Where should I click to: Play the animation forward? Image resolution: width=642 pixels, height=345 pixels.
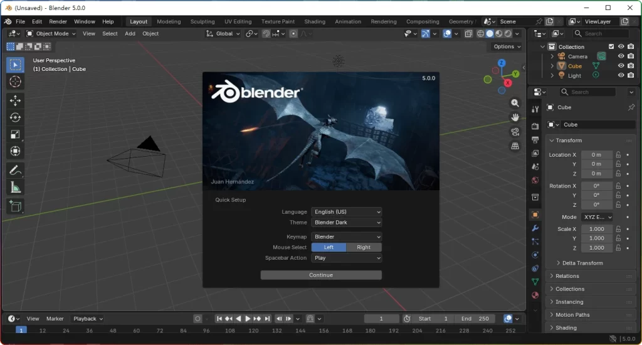[x=248, y=319]
